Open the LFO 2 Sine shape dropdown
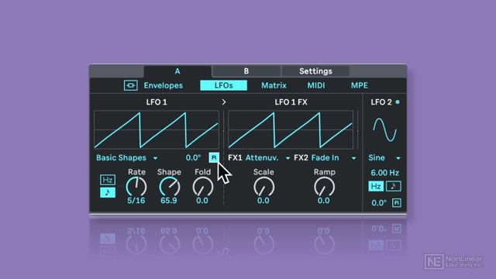This screenshot has width=496, height=279. pyautogui.click(x=384, y=158)
